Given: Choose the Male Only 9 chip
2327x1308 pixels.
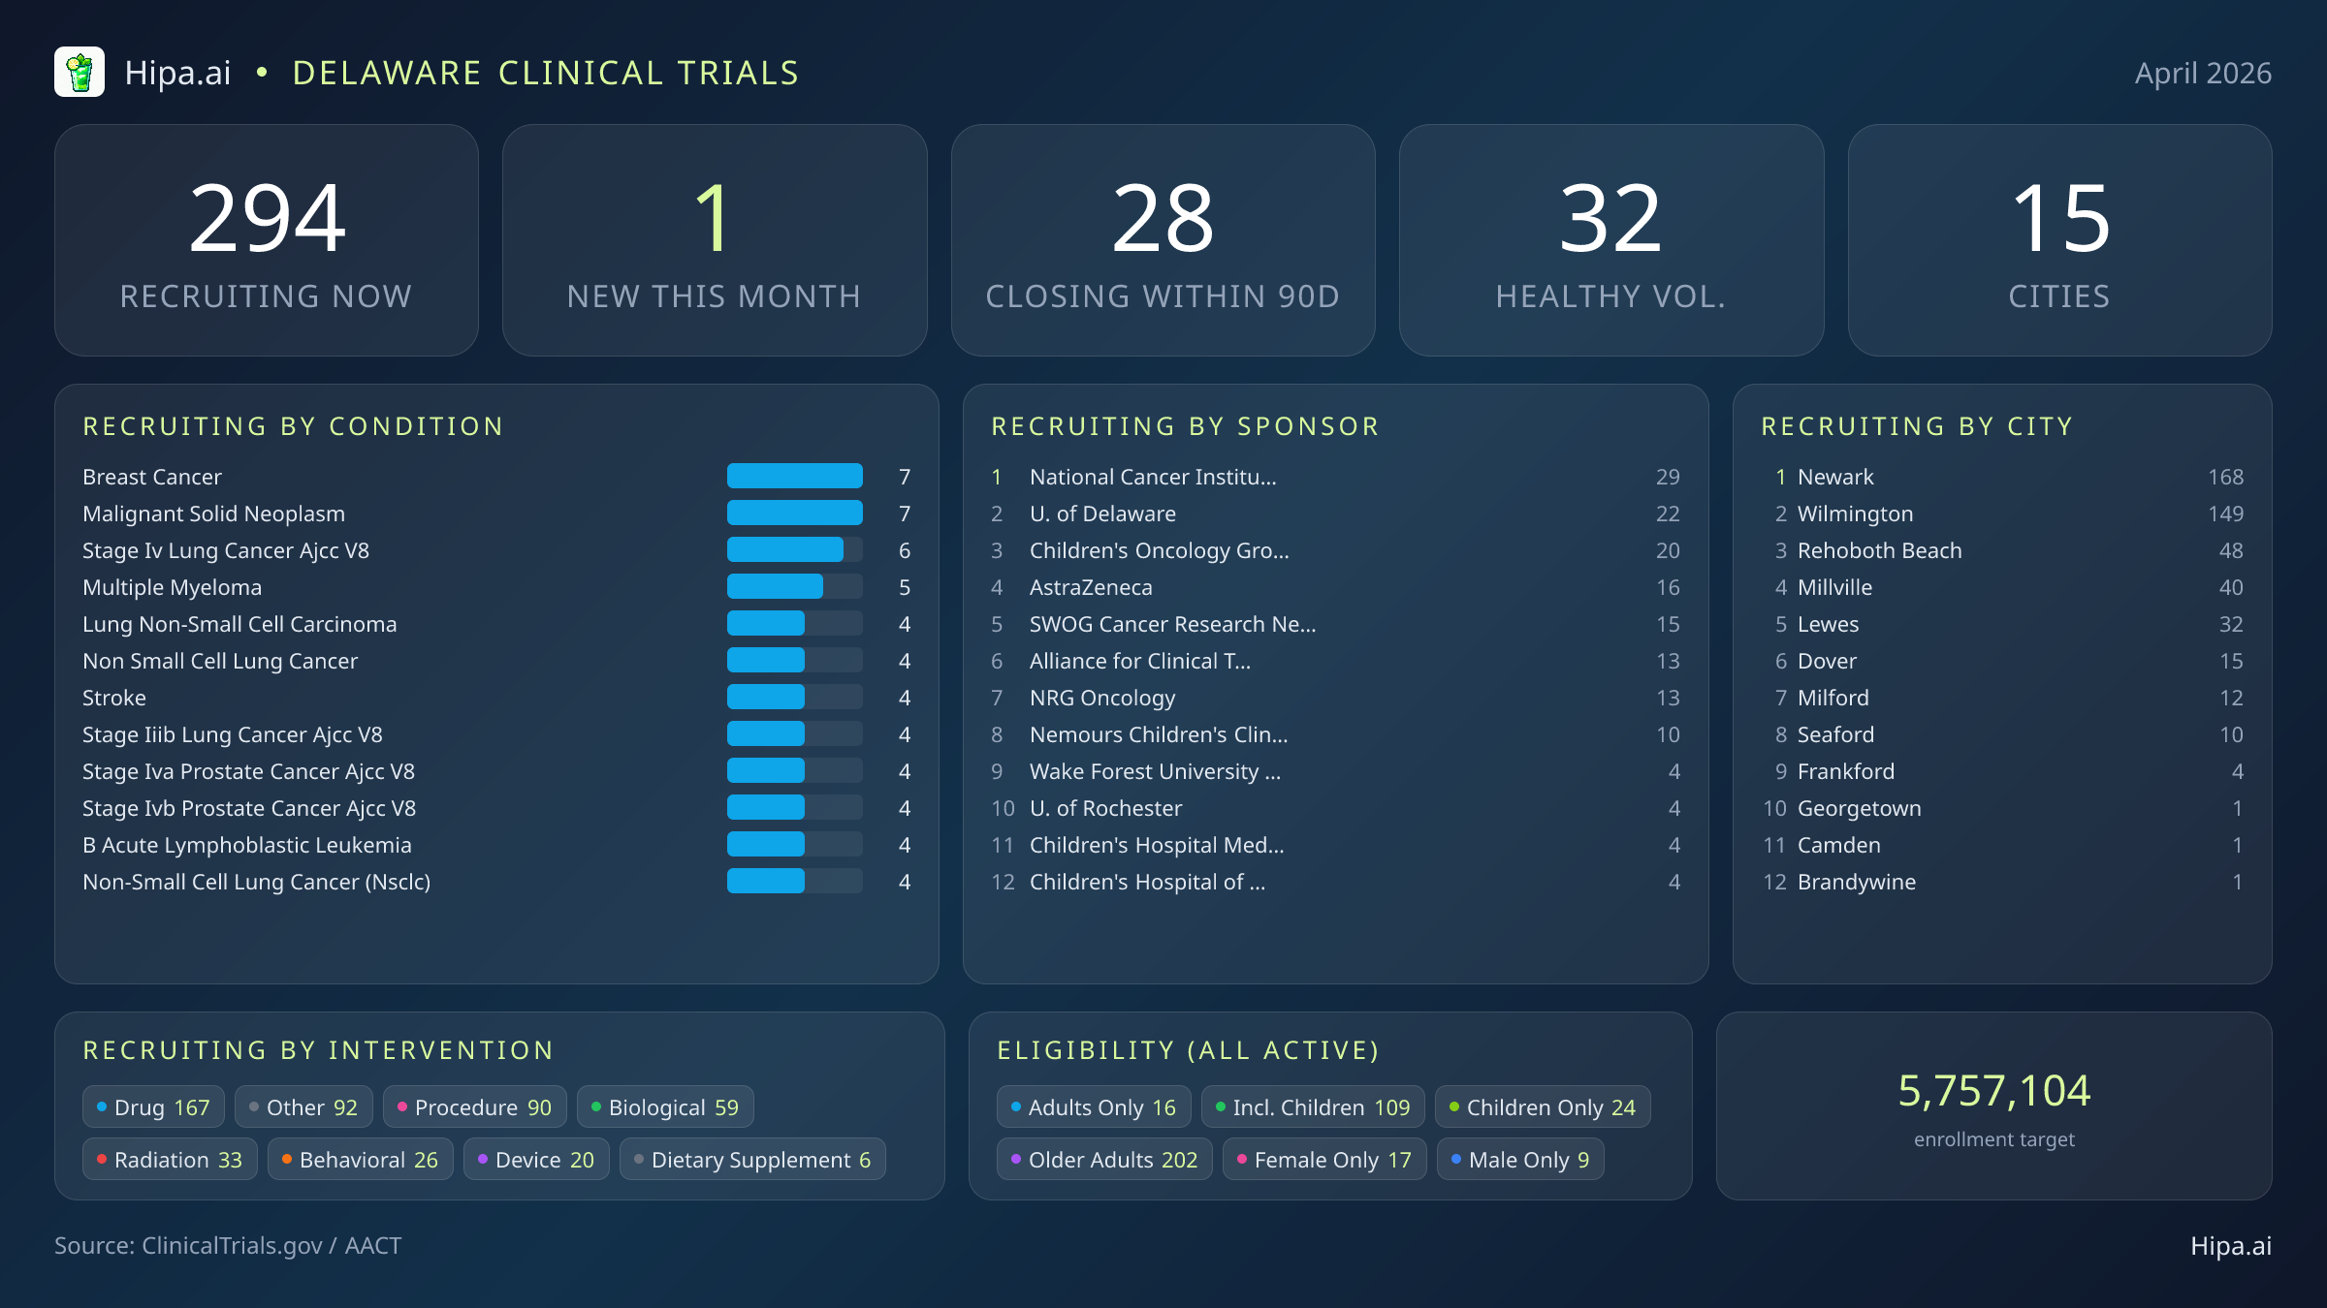Looking at the screenshot, I should 1520,1160.
